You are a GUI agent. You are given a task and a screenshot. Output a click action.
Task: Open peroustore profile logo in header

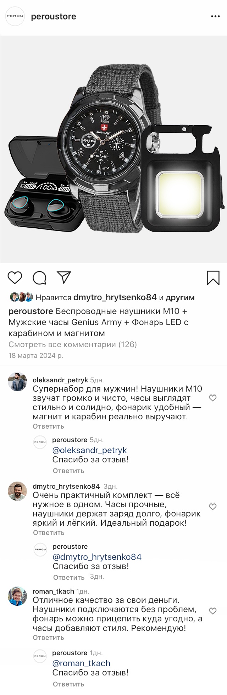[x=15, y=16]
